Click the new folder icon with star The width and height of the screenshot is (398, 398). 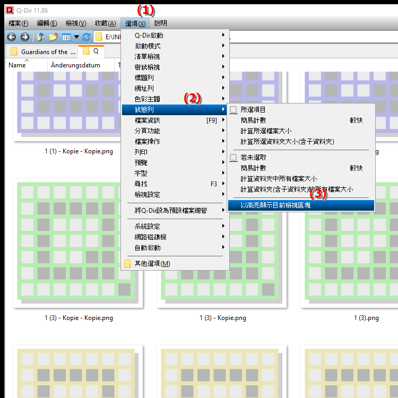point(53,37)
